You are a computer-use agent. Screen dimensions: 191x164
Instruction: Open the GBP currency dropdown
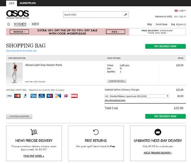coord(180,11)
